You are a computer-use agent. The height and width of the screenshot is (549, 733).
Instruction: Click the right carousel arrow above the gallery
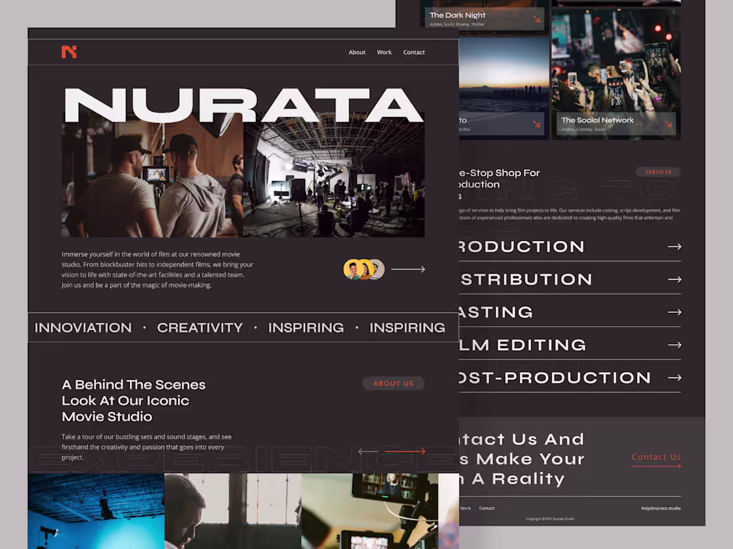(404, 451)
